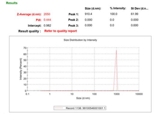Click the x-axis tick label 0.1

tap(27, 94)
